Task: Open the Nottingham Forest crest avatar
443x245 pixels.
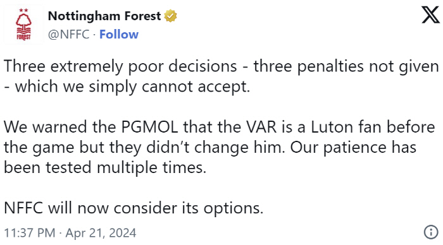Action: click(x=24, y=24)
